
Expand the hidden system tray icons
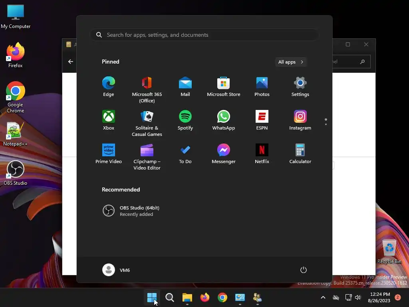(x=323, y=297)
